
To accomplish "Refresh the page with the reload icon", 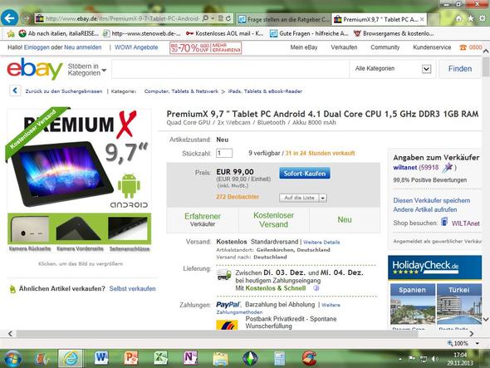I will (x=228, y=18).
